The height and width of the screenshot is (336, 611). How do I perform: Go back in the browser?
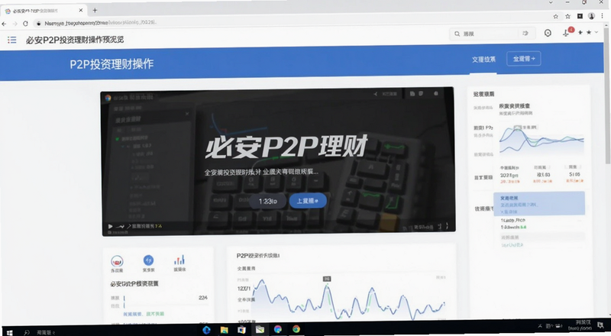(x=4, y=24)
